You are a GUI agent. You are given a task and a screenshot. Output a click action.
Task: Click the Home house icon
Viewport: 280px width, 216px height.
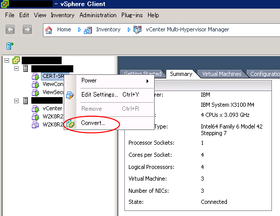49,30
